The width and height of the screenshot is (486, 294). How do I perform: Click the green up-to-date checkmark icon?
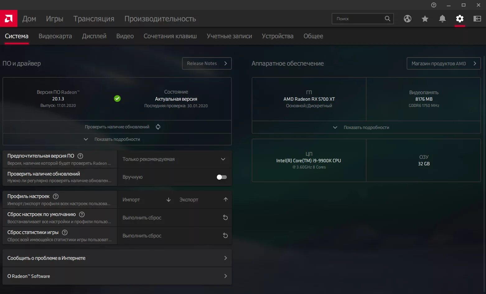[x=117, y=99]
